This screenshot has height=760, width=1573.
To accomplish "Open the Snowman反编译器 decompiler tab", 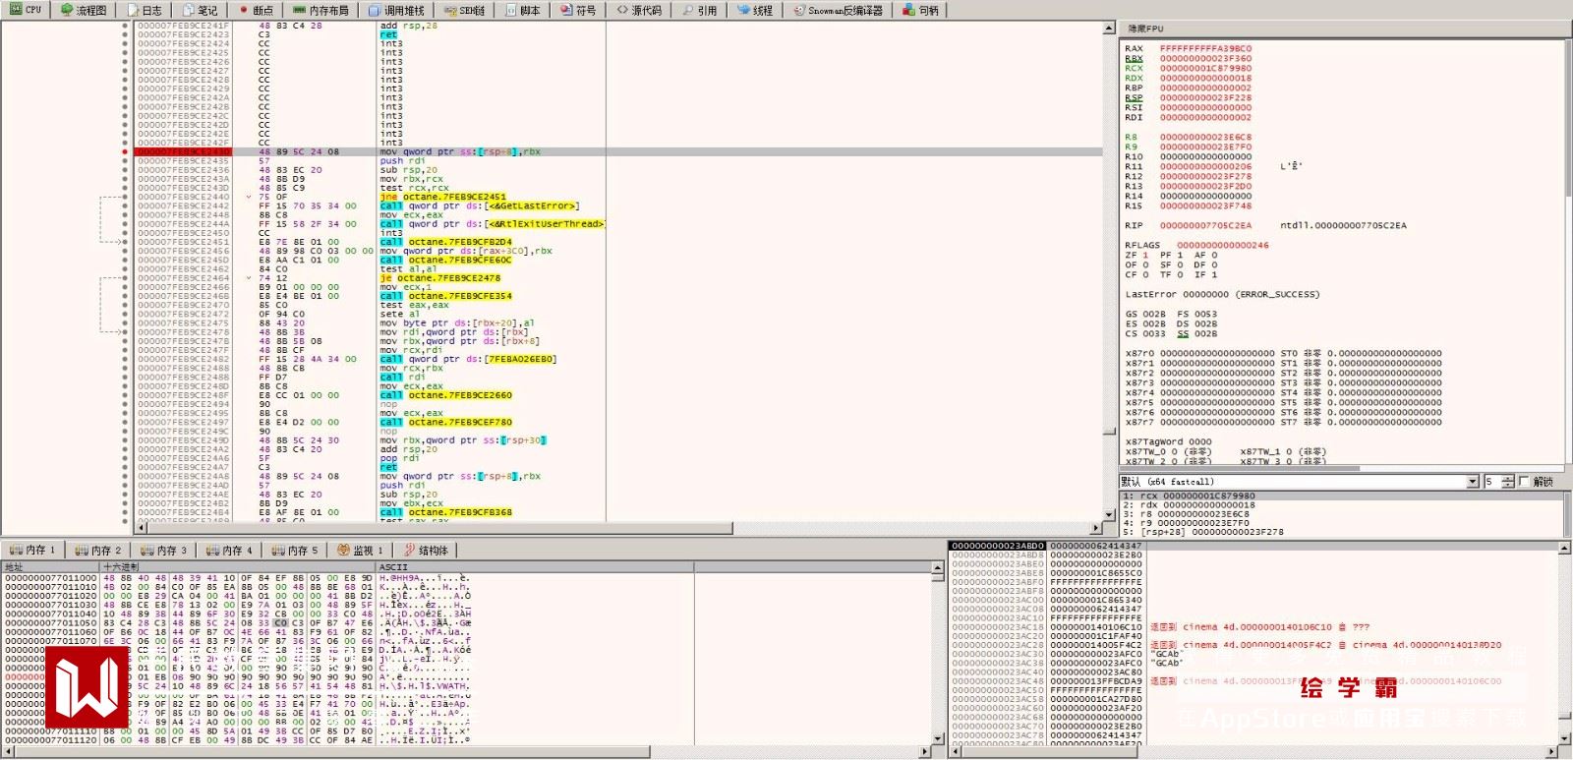I will point(838,10).
